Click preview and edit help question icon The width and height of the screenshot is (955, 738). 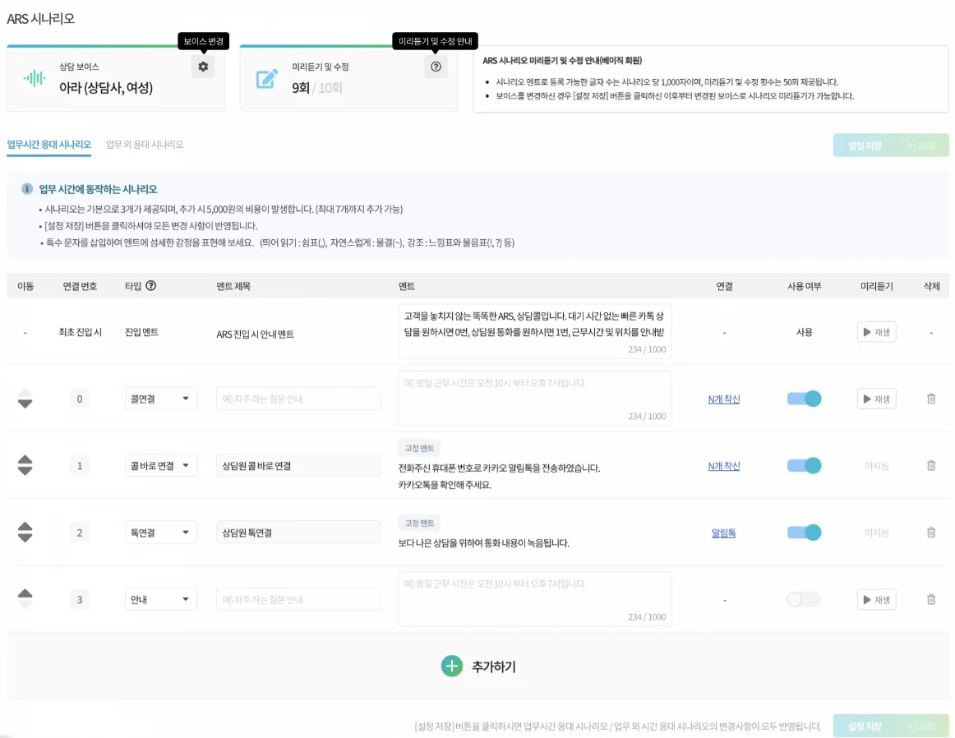(x=436, y=67)
